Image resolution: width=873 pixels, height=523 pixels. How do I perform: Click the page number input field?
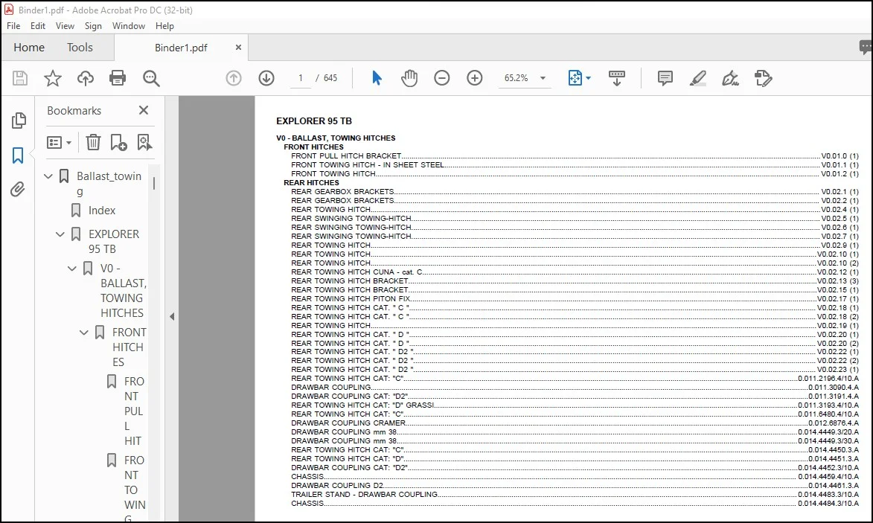point(301,78)
